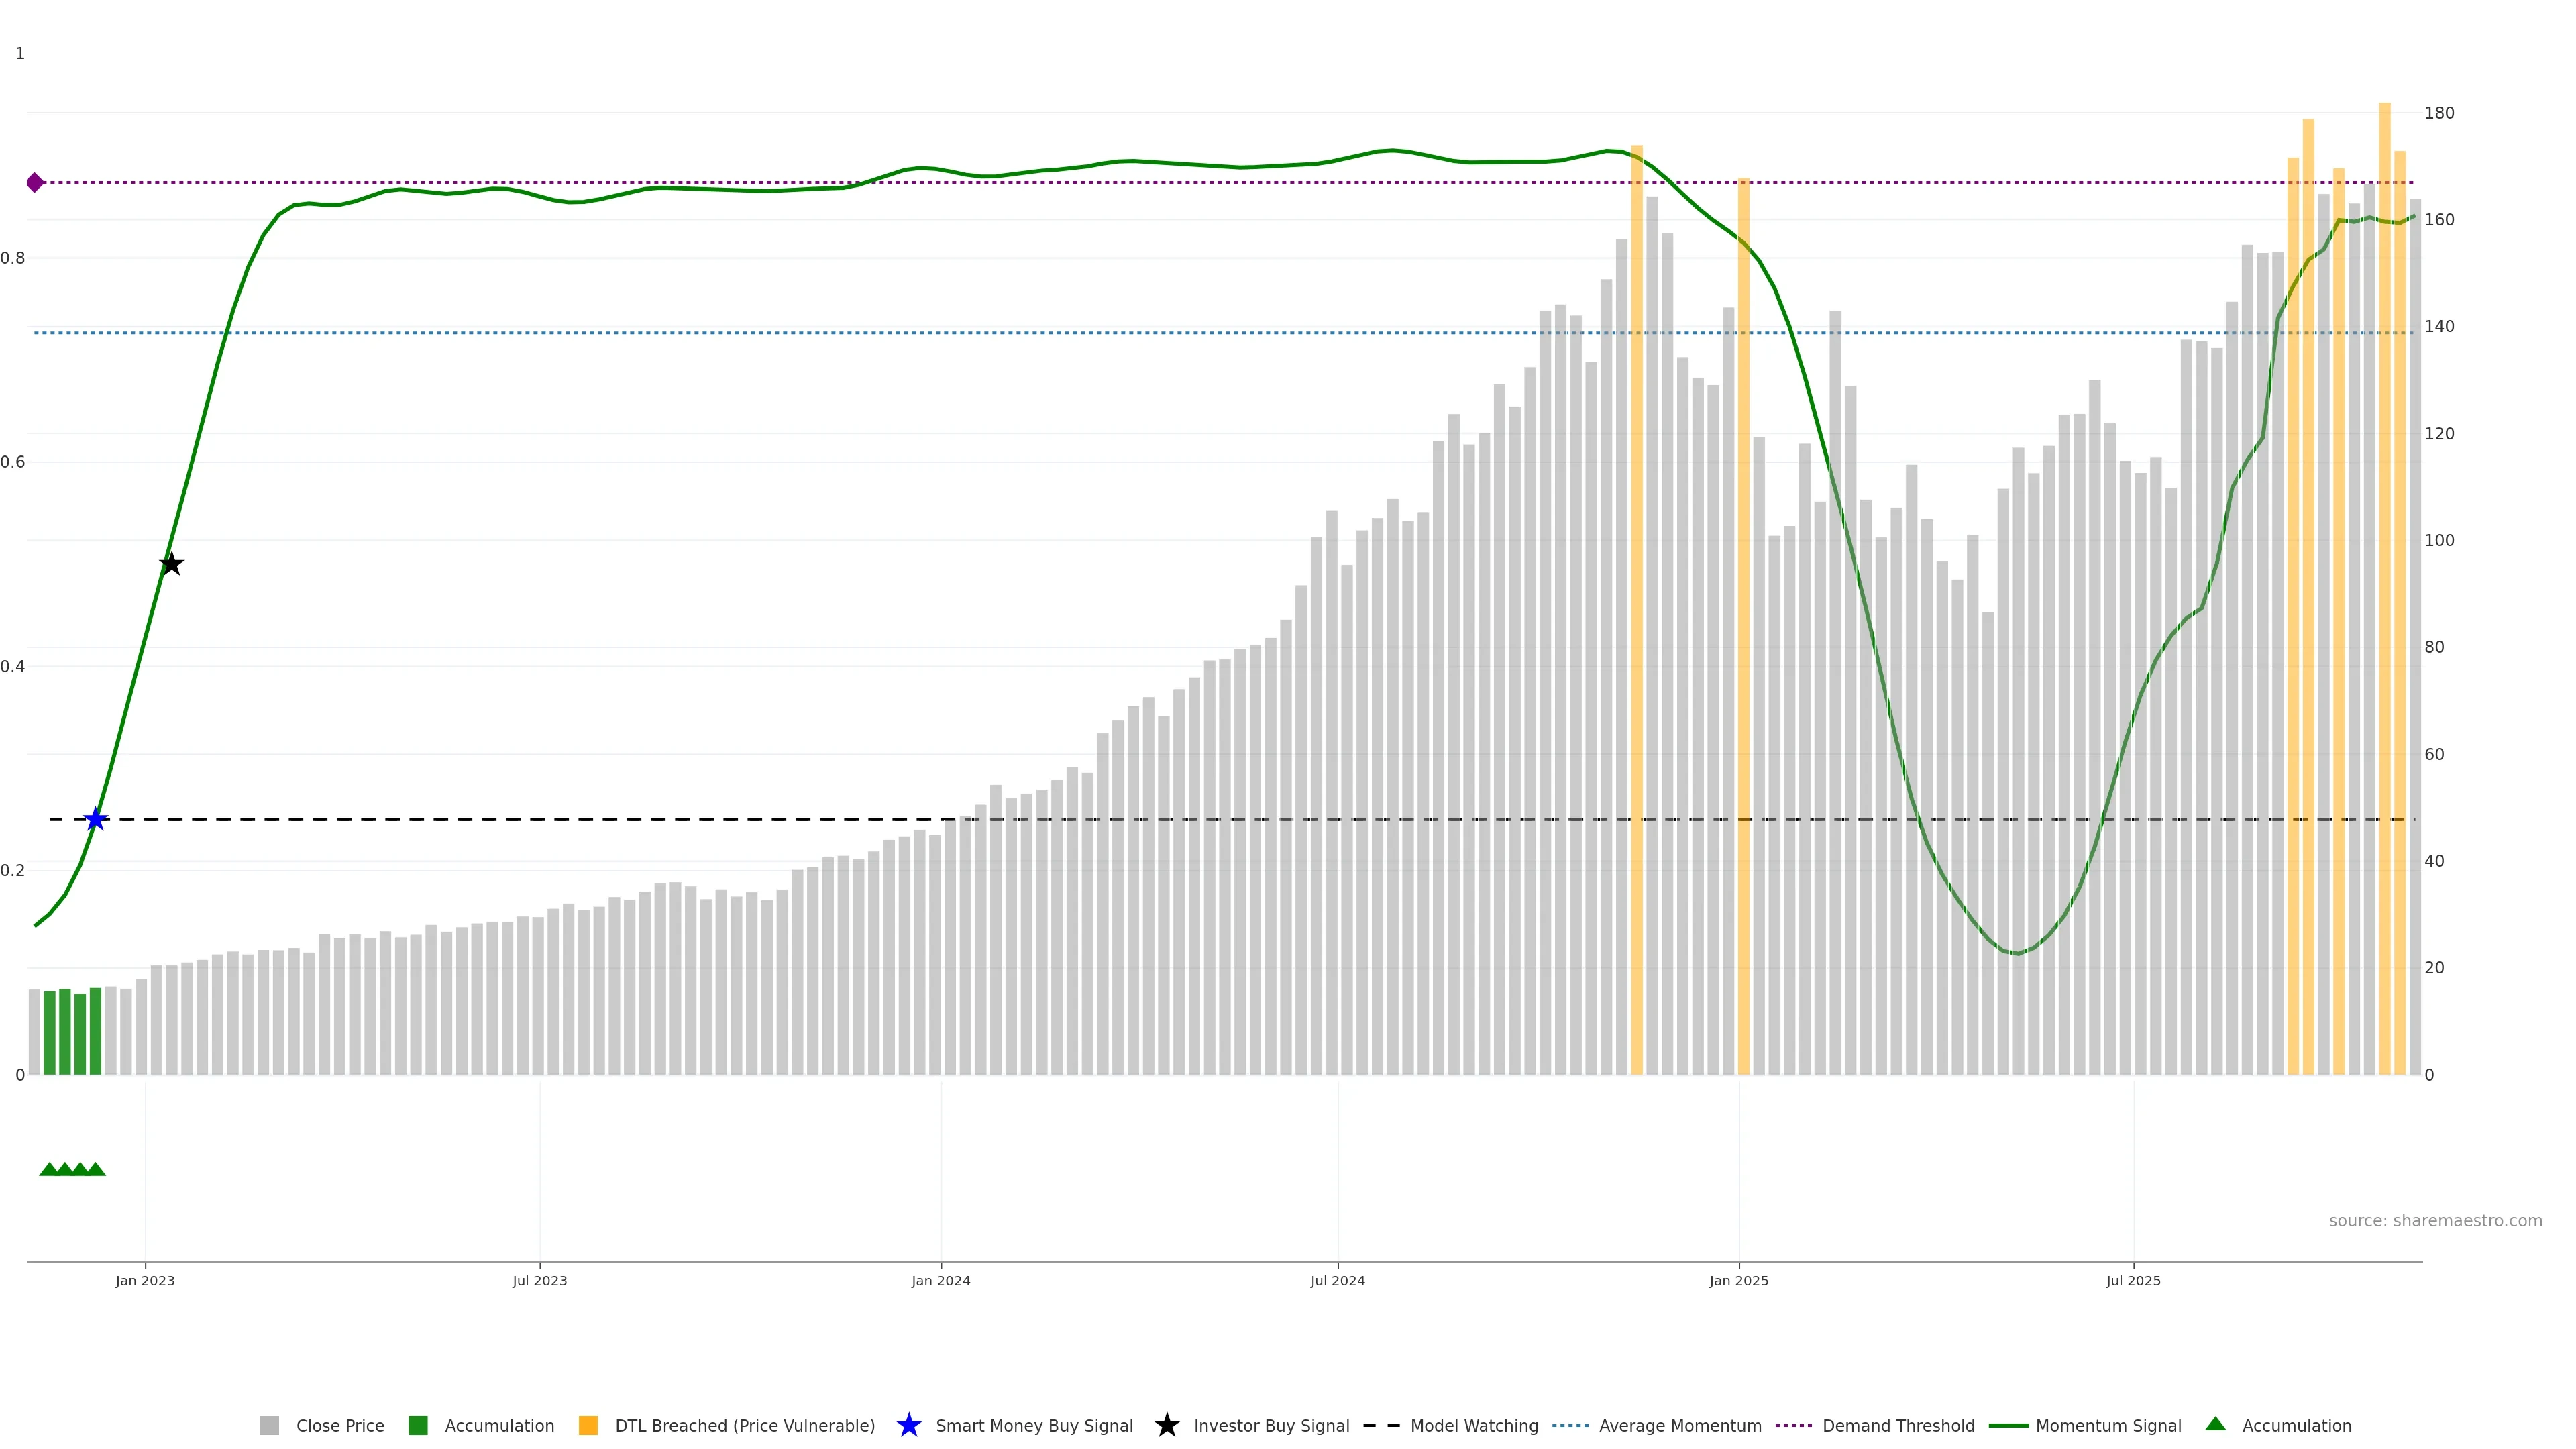This screenshot has height=1449, width=2576.
Task: Click the green triangle icon in legend
Action: [x=2215, y=1424]
